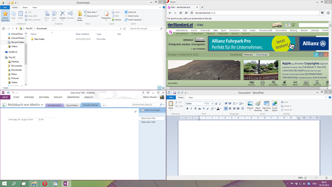Toggle Strikethrough in WordPad
This screenshot has width=332, height=187.
coord(199,109)
